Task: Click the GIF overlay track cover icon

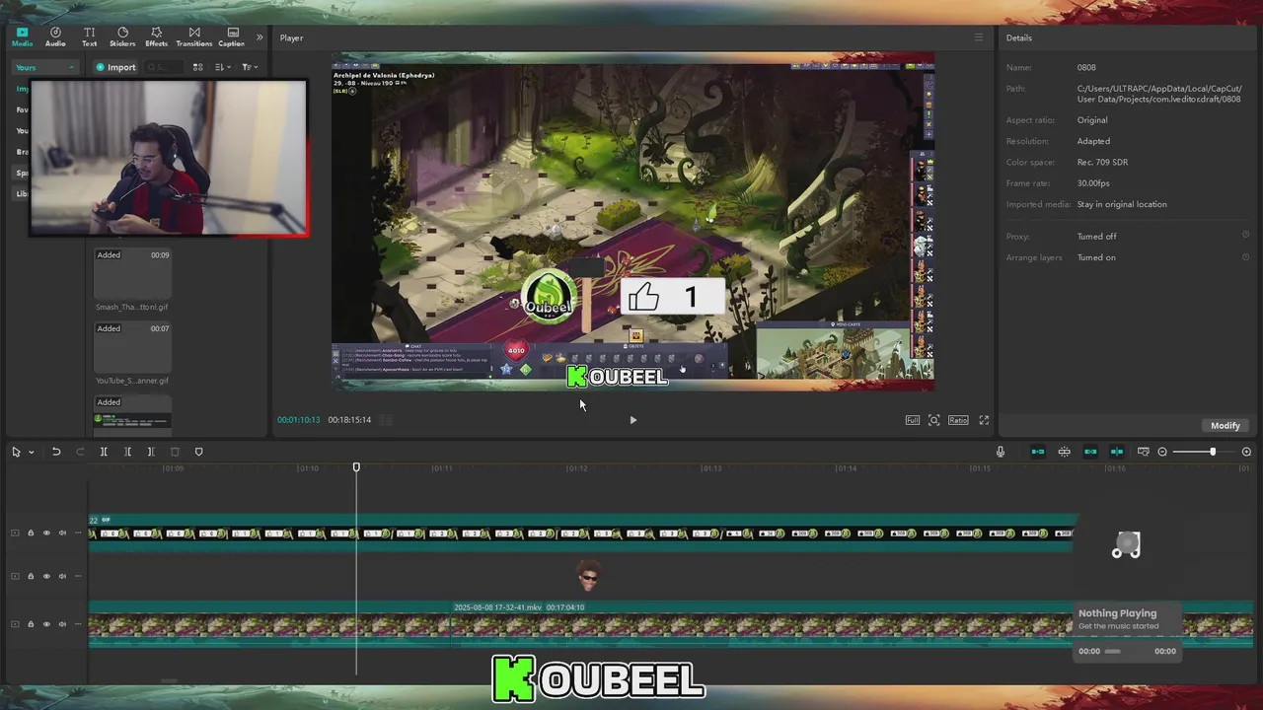Action: (15, 533)
